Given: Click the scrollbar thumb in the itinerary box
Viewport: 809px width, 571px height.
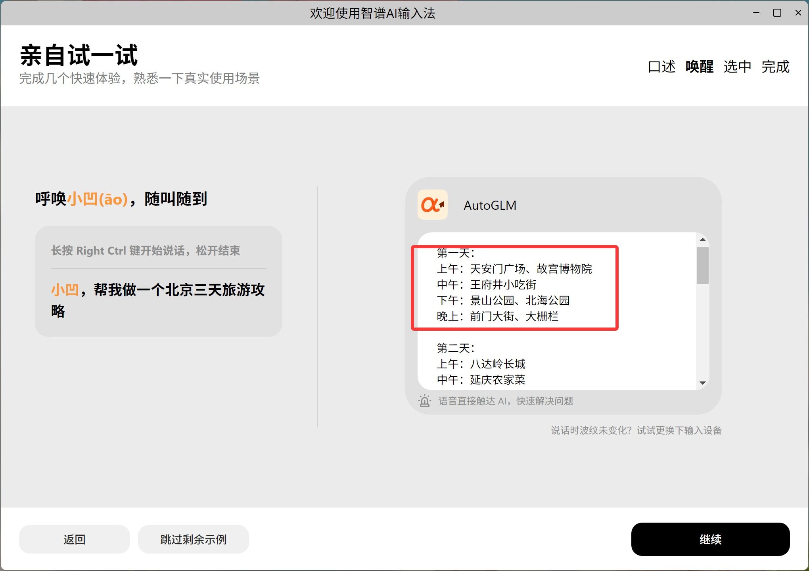Looking at the screenshot, I should (x=702, y=265).
